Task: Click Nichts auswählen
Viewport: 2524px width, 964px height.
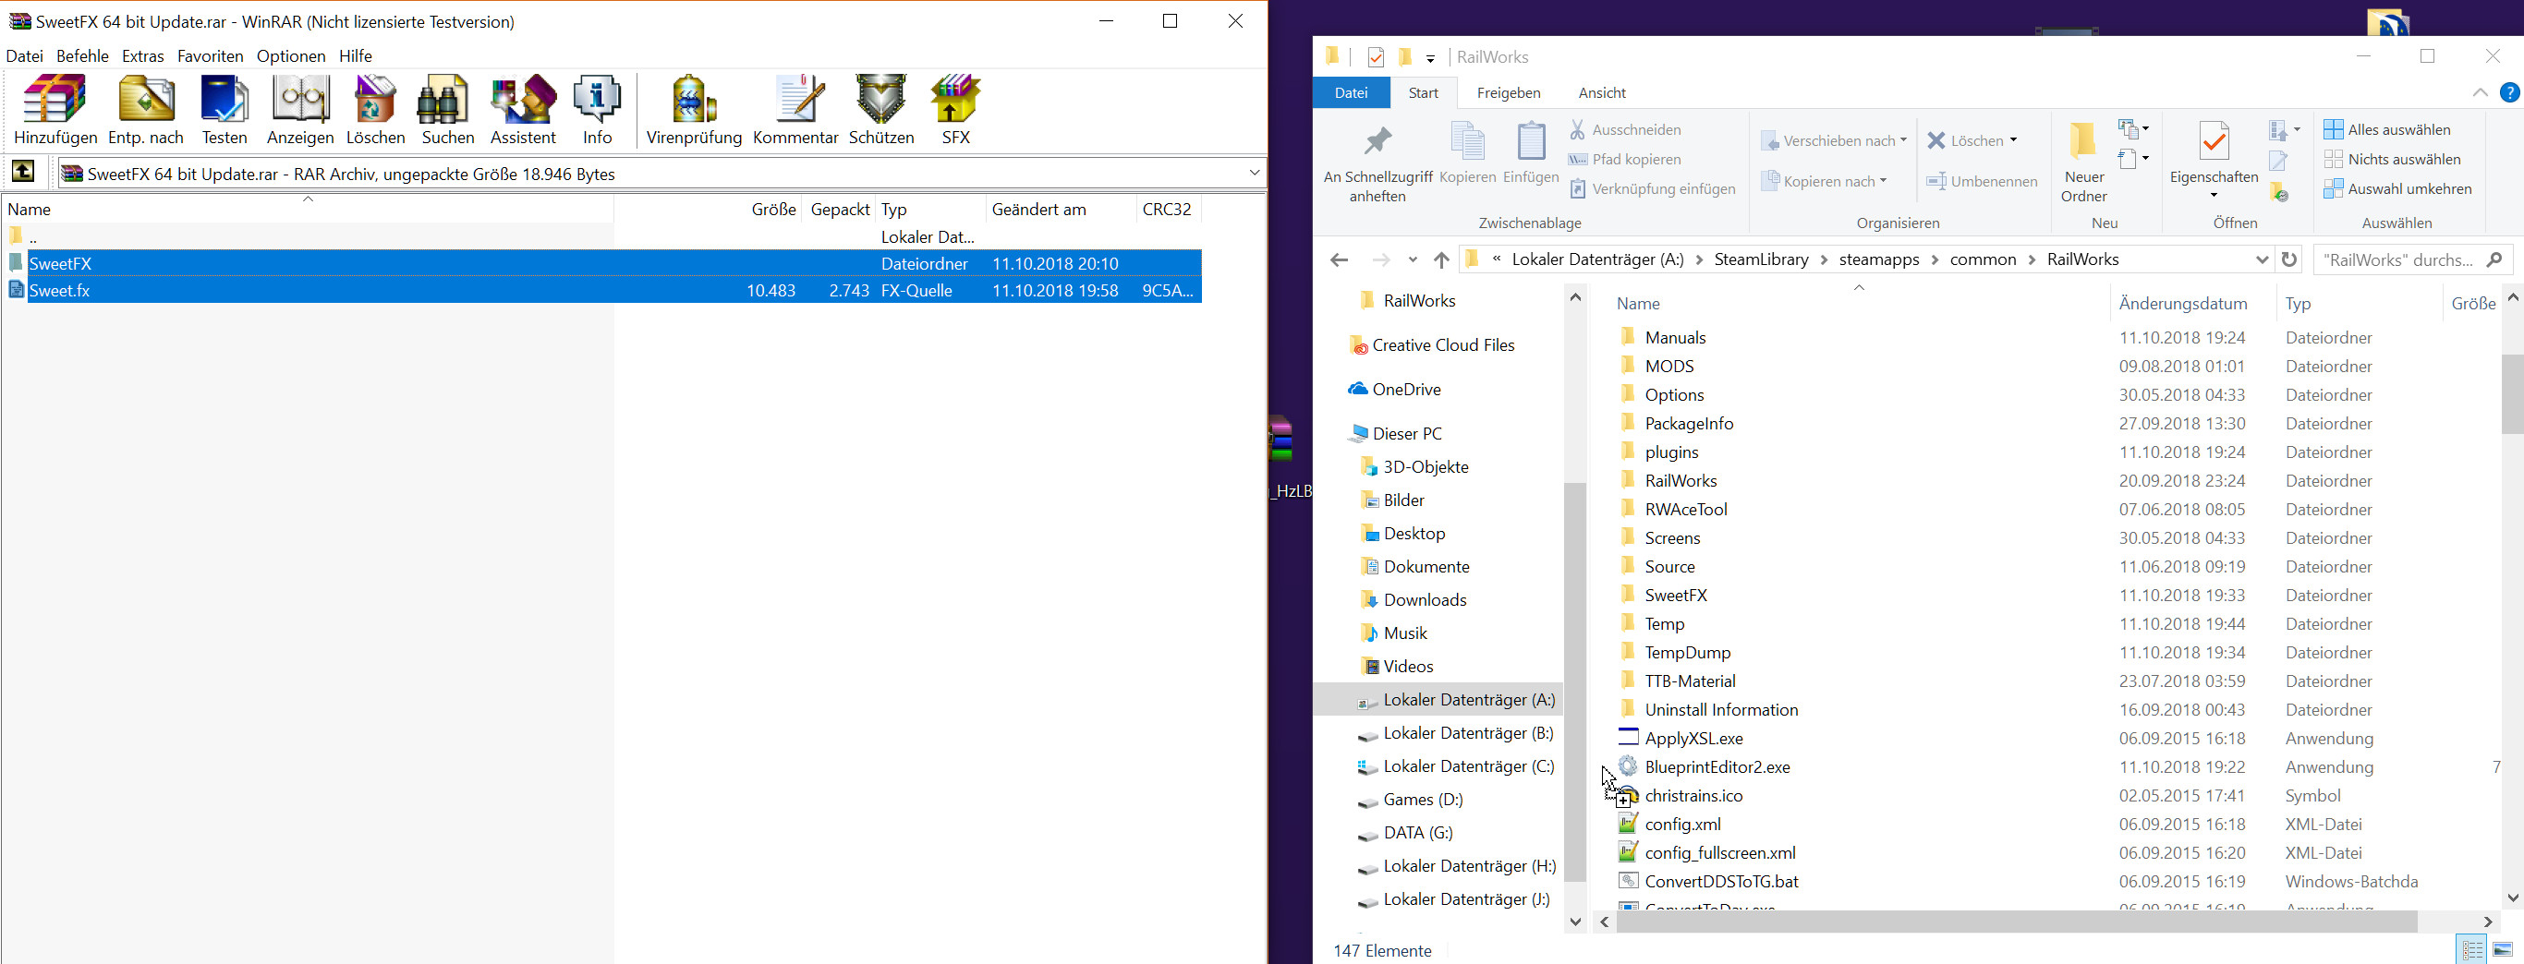Action: pyautogui.click(x=2392, y=159)
